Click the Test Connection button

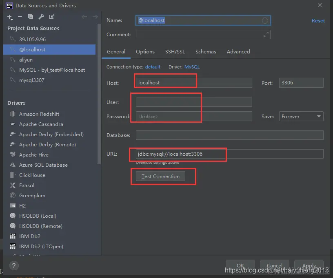[x=160, y=176]
